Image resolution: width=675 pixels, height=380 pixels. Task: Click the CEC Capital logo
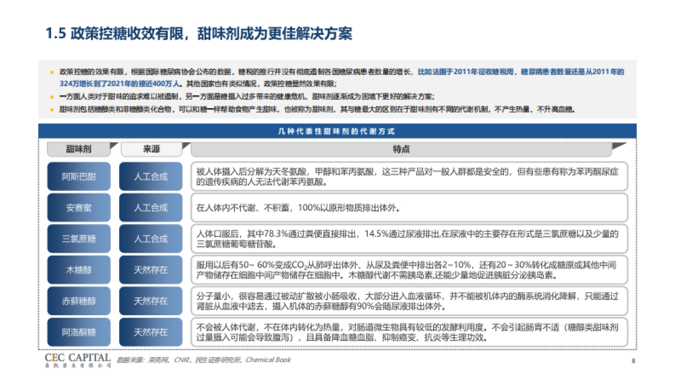[x=79, y=359]
